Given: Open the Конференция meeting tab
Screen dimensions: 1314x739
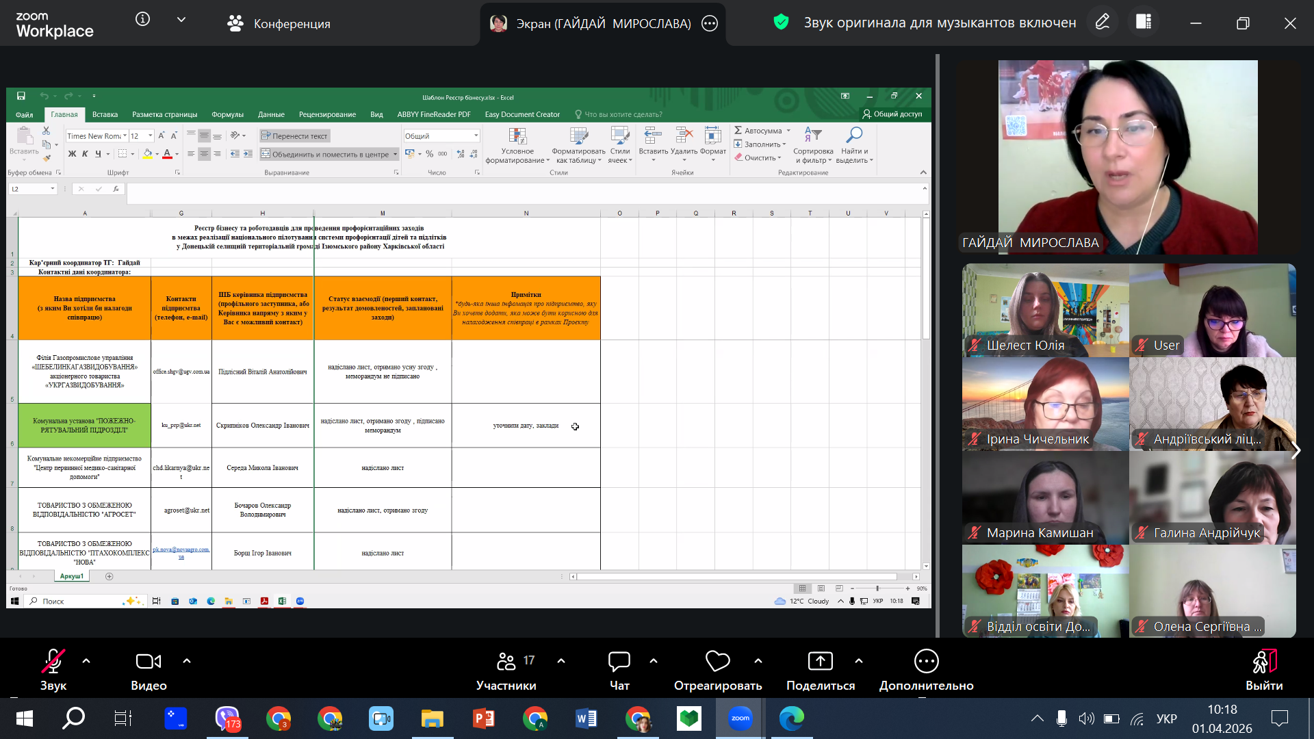Looking at the screenshot, I should pos(279,24).
